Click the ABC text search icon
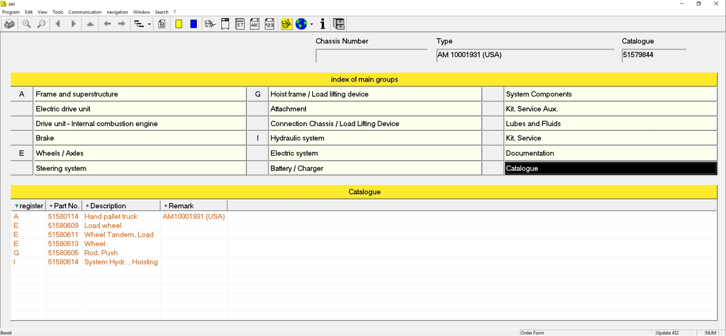This screenshot has height=336, width=726. point(255,24)
